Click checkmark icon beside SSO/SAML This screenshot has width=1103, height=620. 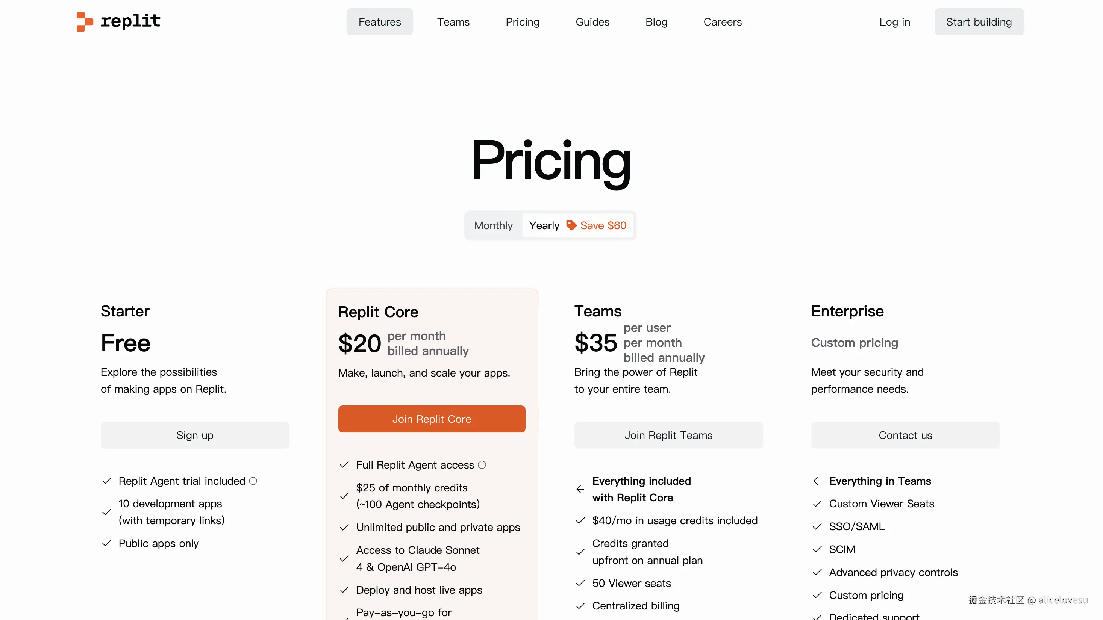817,527
